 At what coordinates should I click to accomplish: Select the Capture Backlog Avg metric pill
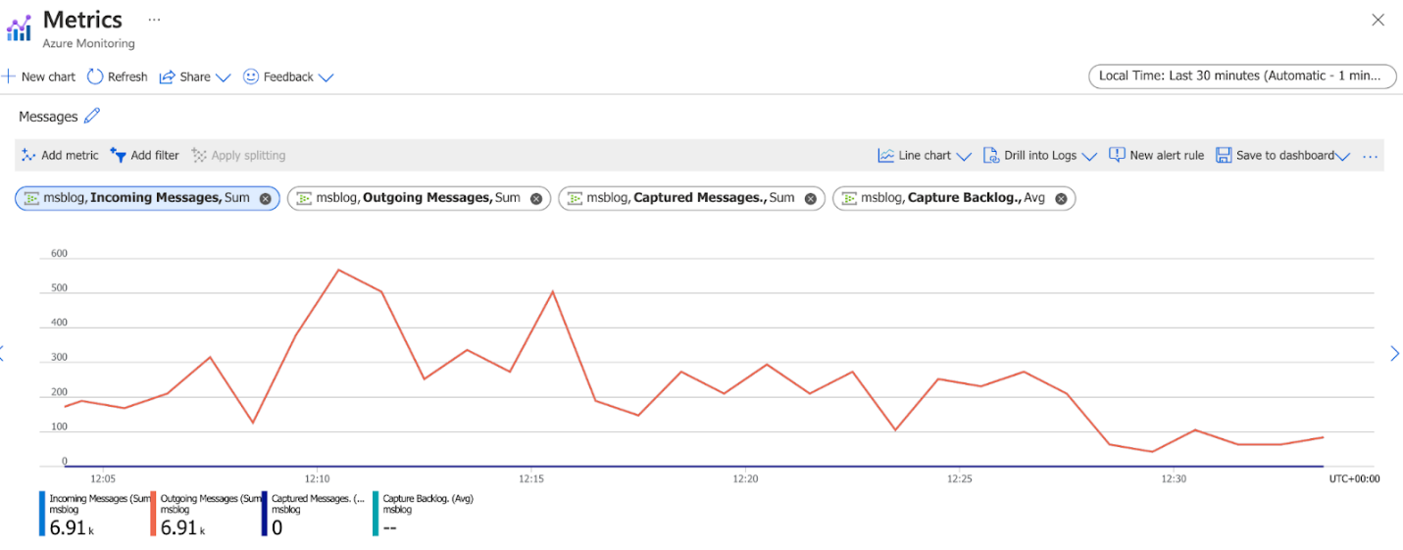(x=954, y=198)
